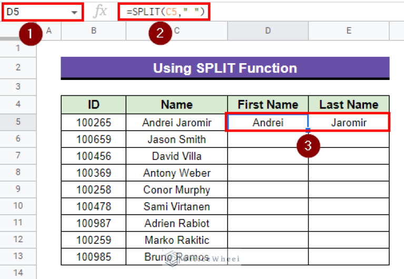Image resolution: width=404 pixels, height=279 pixels.
Task: Select row 10 header
Action: [18, 206]
